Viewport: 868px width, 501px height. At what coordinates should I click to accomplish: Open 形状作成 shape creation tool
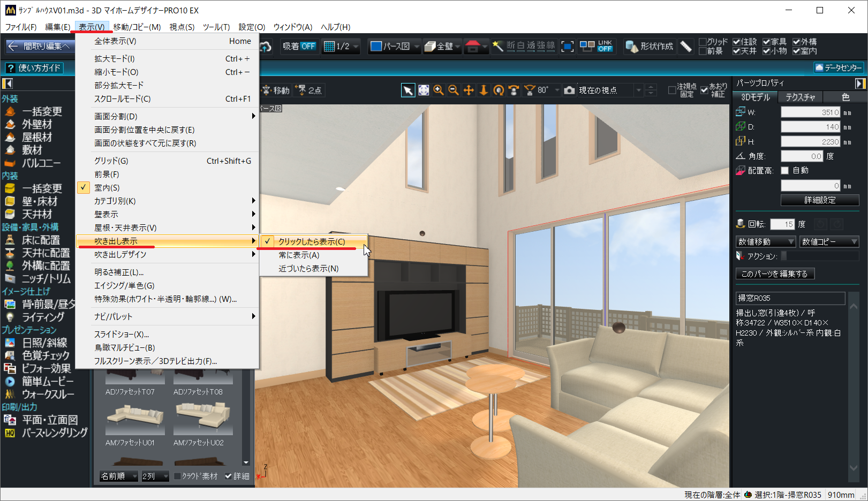pyautogui.click(x=650, y=47)
